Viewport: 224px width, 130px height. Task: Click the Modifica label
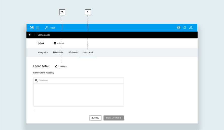point(63,66)
